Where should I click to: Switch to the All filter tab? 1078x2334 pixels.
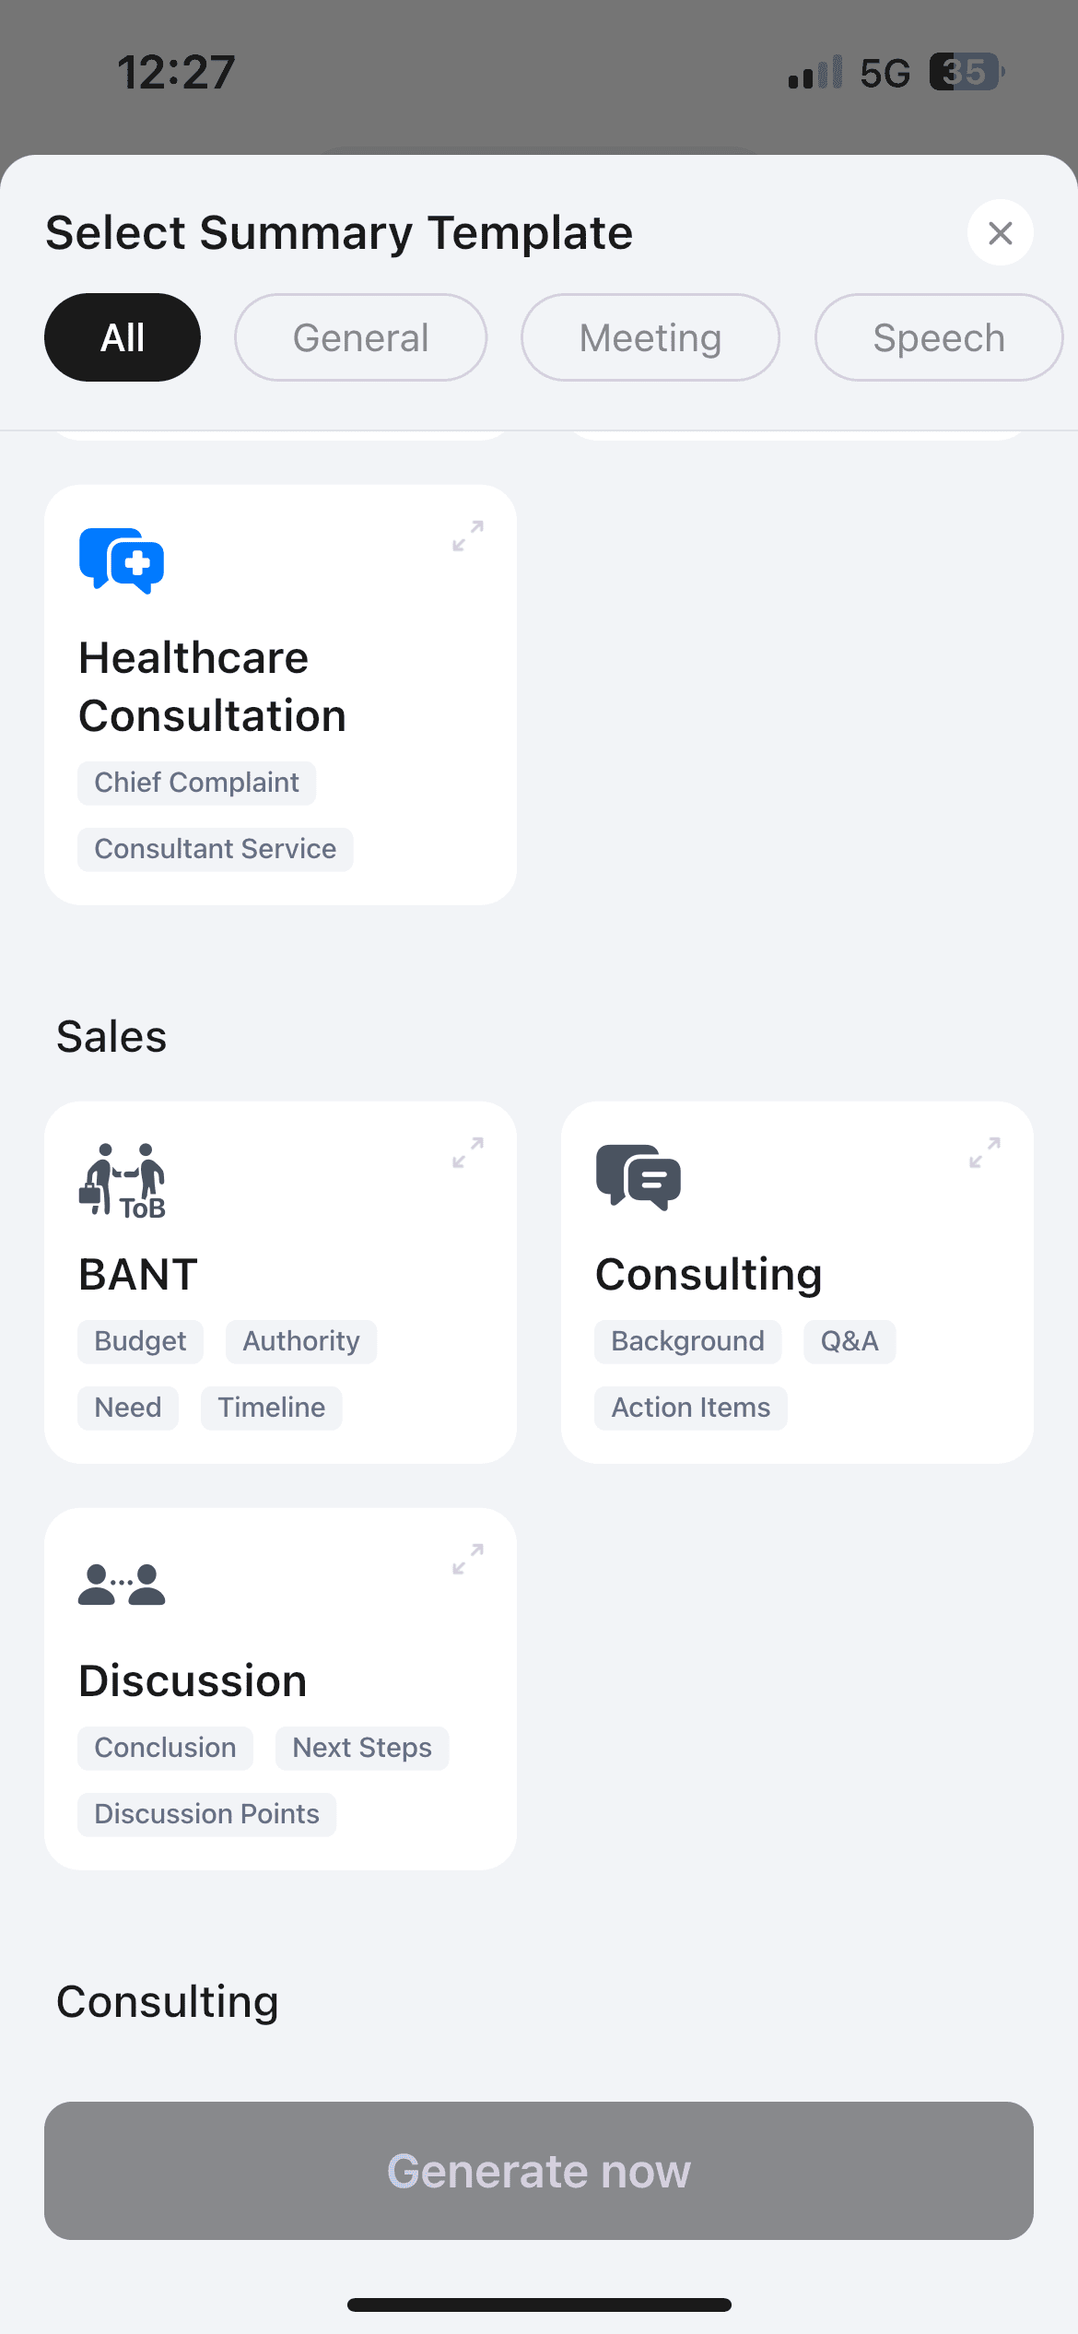123,337
